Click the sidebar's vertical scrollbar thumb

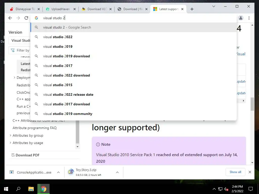[x=77, y=132]
